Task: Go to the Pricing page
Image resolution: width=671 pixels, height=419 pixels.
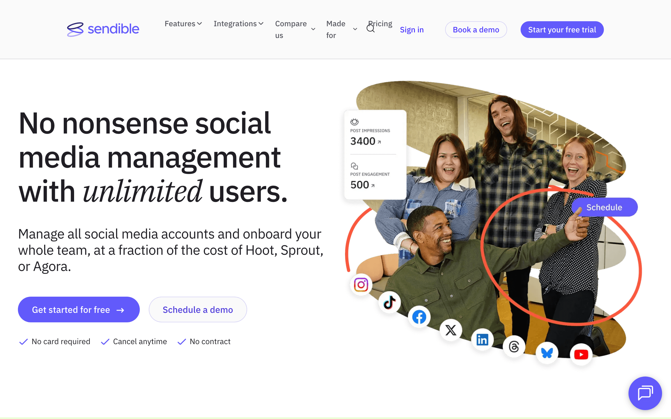Action: pos(380,24)
